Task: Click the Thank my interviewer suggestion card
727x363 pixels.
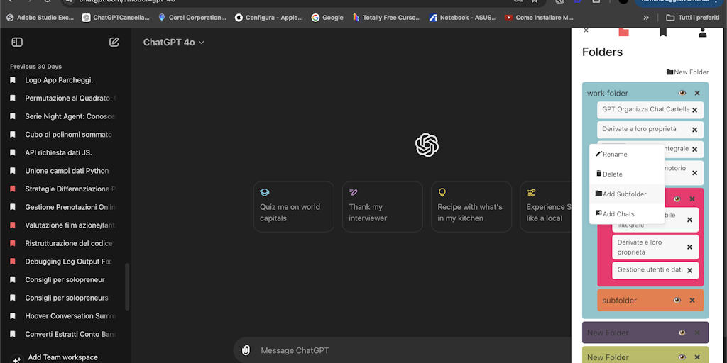Action: tap(383, 206)
